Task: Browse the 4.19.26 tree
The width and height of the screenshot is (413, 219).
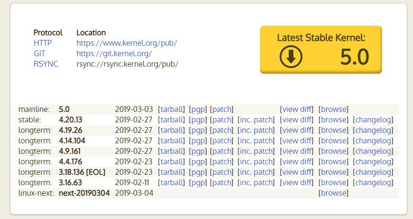Action: click(x=333, y=130)
